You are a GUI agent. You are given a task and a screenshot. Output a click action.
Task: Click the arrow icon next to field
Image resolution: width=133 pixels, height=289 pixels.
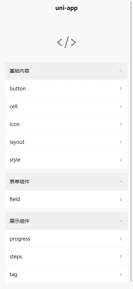[121, 199]
